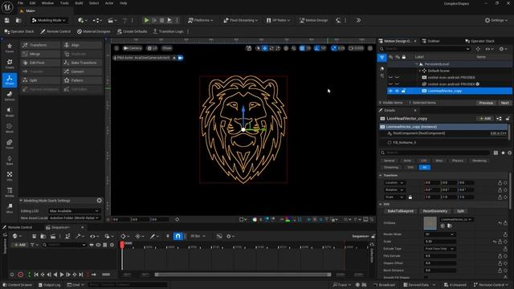The width and height of the screenshot is (514, 289).
Task: Click the sequencer horizontal range scrollbar
Action: 243,275
